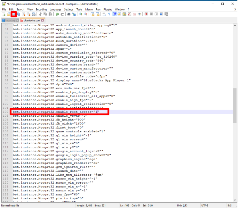Image resolution: width=239 pixels, height=208 pixels.
Task: Cut selection with the scissors icon
Action: pos(40,14)
